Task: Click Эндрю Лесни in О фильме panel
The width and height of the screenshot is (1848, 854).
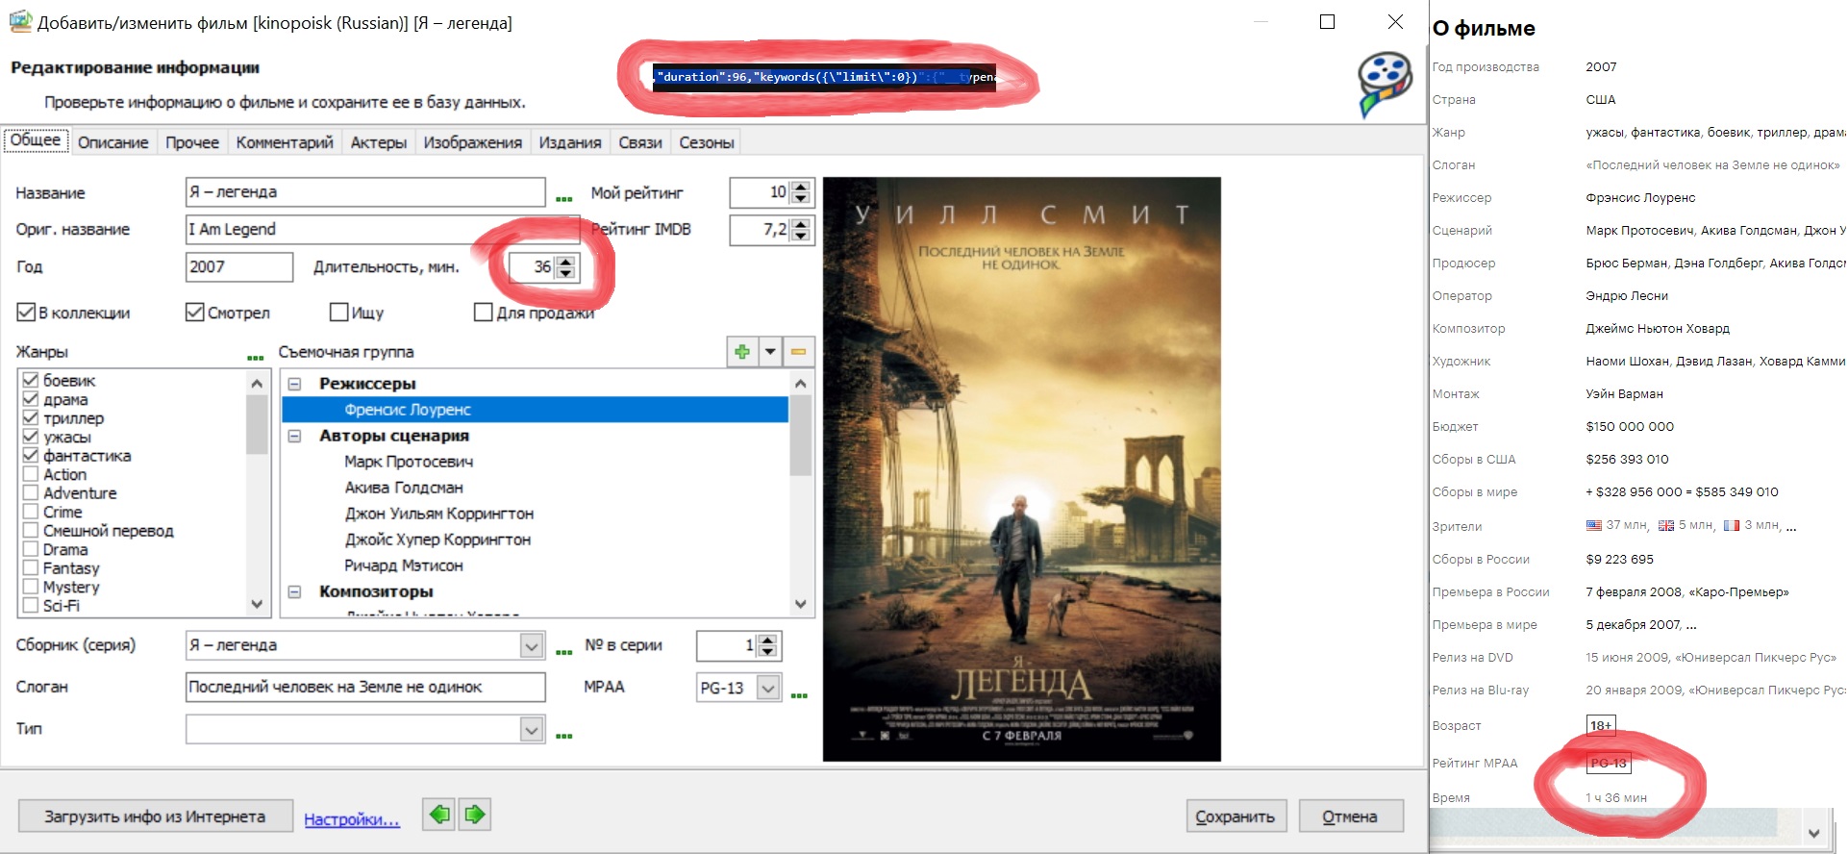Action: point(1627,295)
